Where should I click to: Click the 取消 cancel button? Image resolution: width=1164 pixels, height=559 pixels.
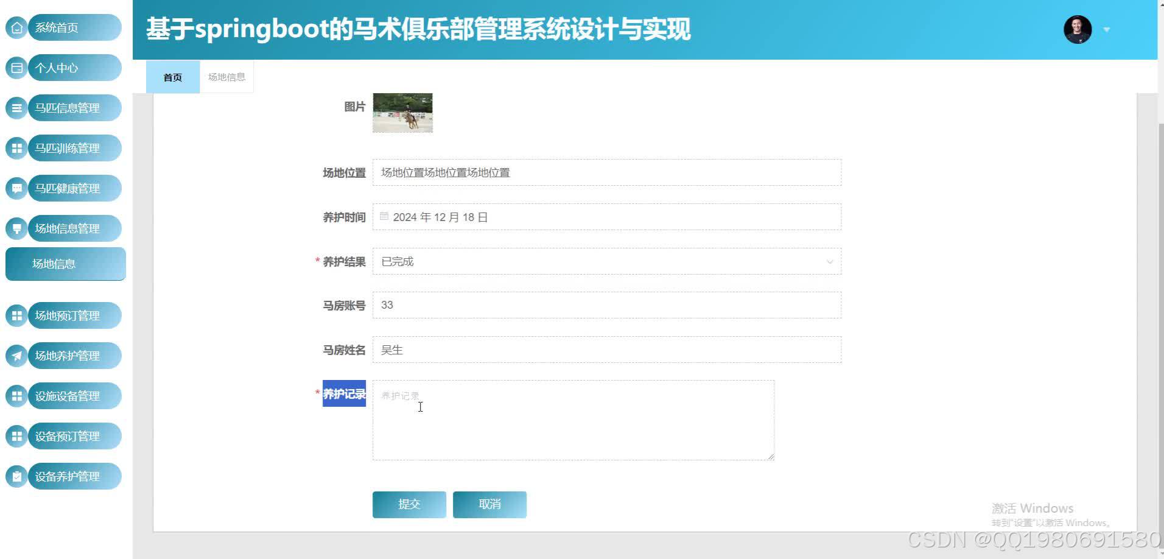pyautogui.click(x=489, y=504)
